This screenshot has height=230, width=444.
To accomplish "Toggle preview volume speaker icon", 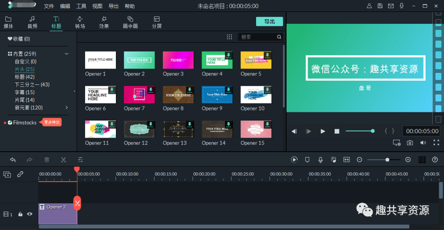I will point(423,143).
